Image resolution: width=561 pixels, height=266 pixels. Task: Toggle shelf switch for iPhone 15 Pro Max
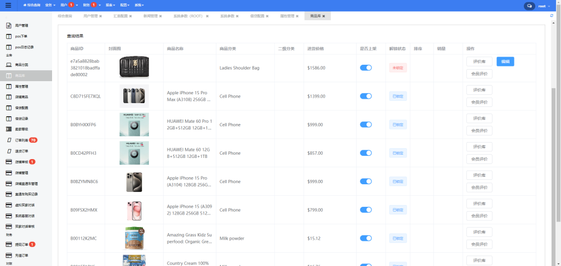pos(365,96)
